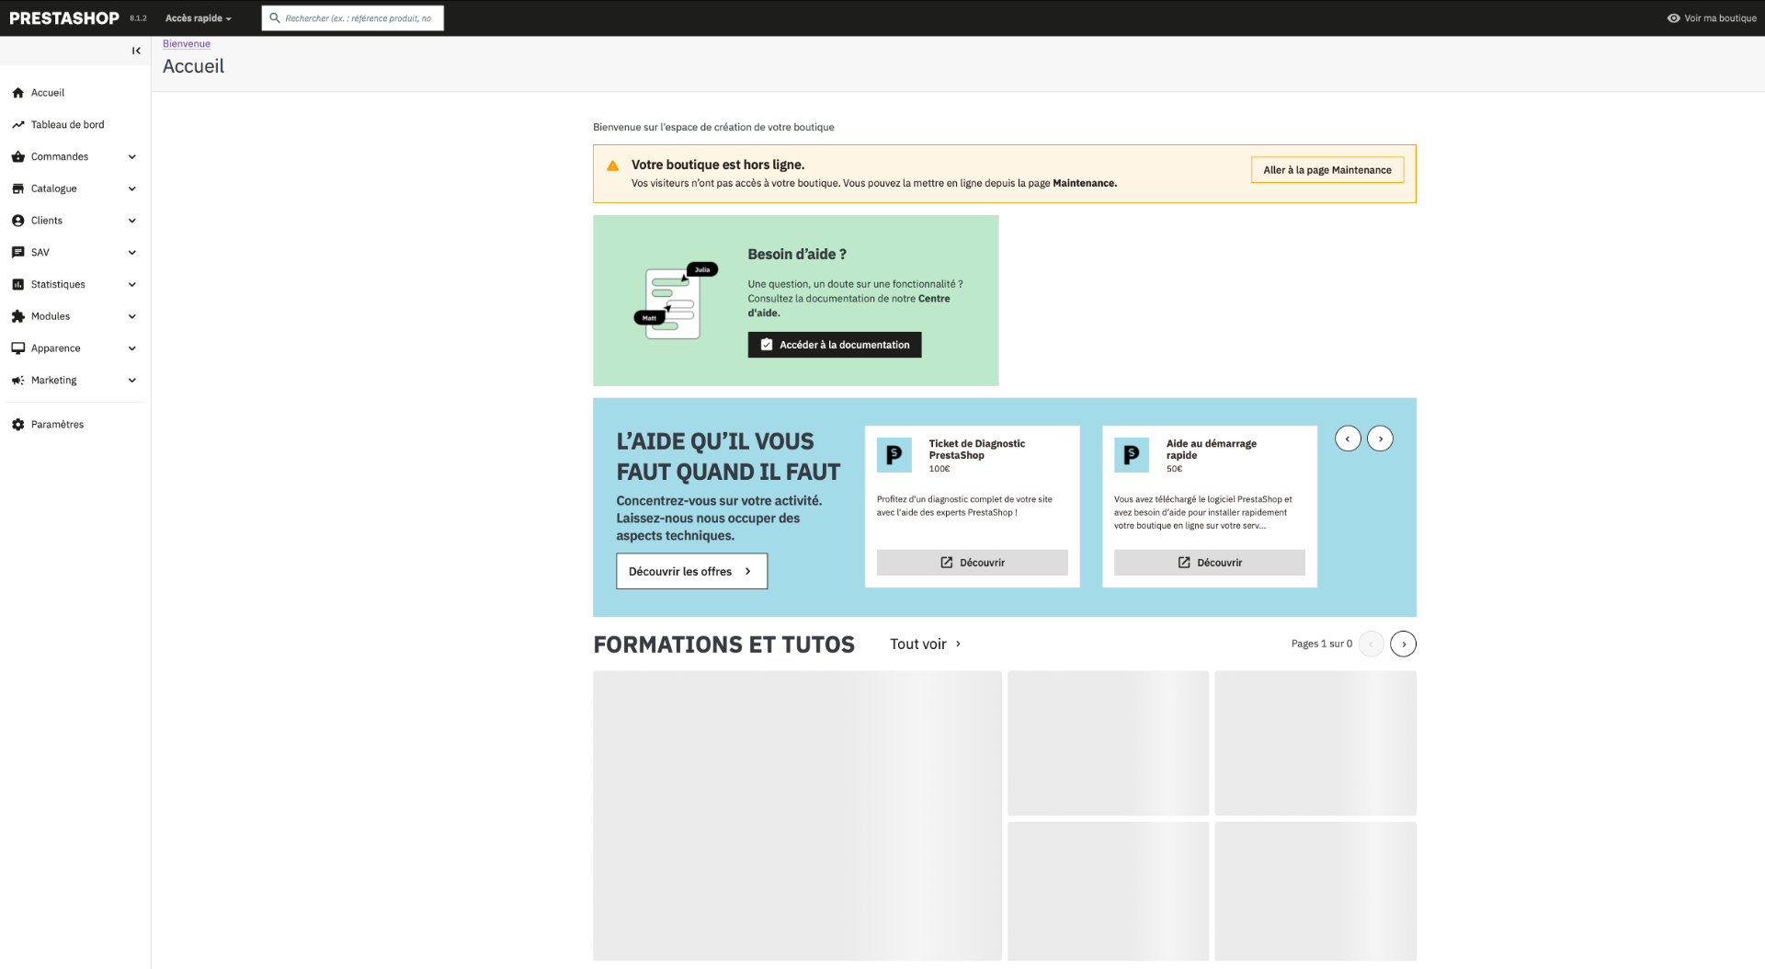This screenshot has width=1765, height=969.
Task: Click the Ticket de Diagnostic PrestaShop logo
Action: coord(894,455)
